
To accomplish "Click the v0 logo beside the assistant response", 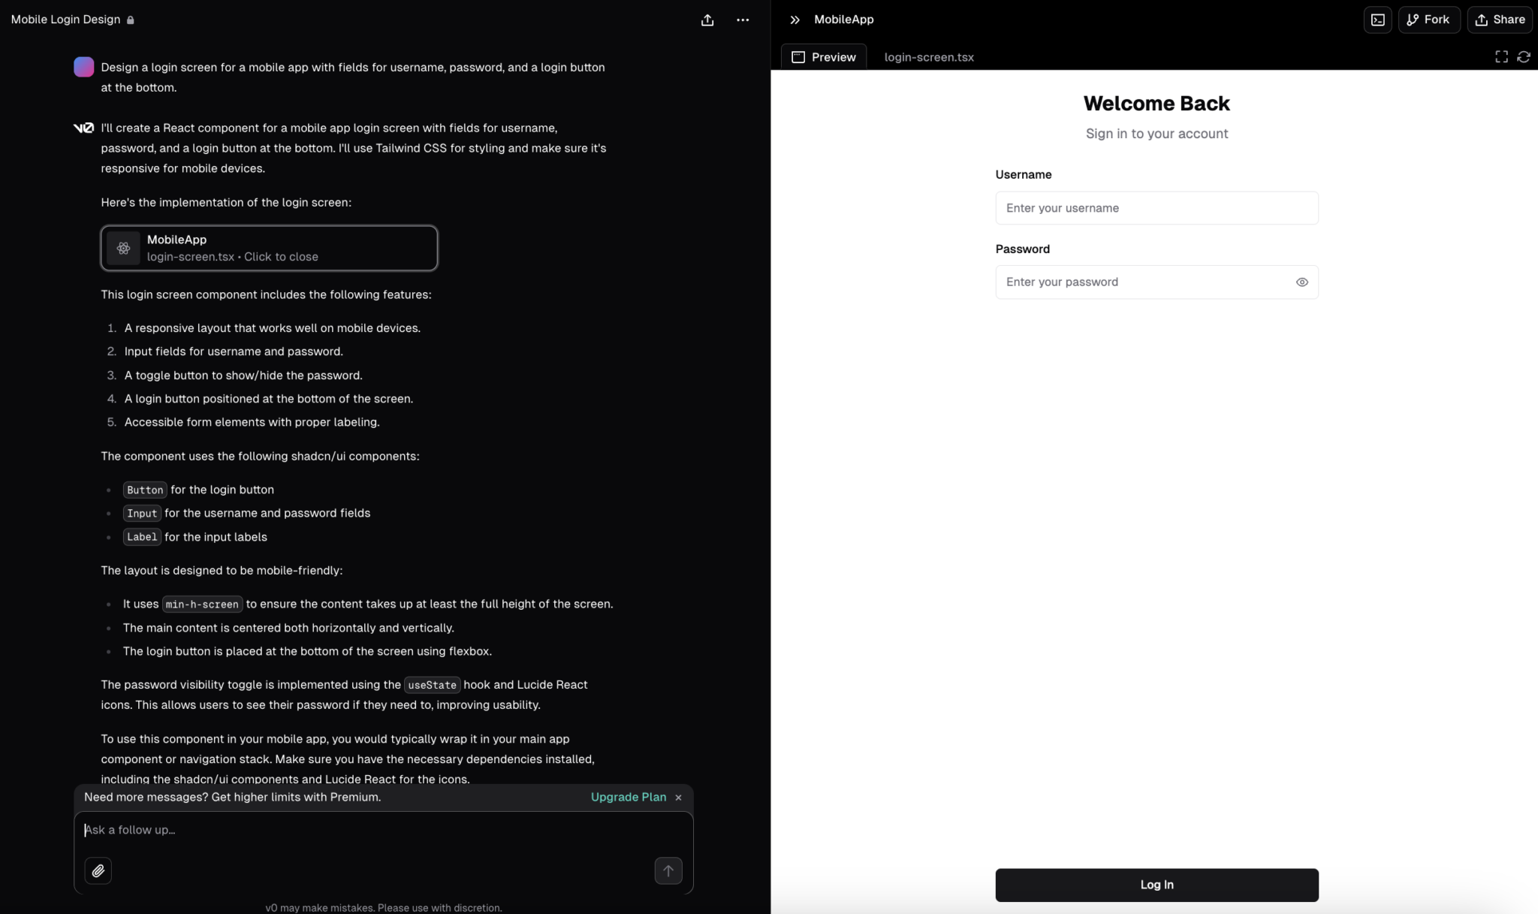I will (83, 128).
